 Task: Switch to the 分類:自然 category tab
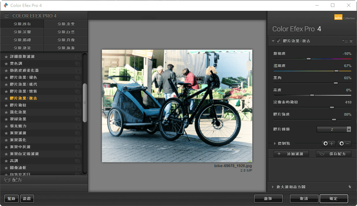click(x=66, y=32)
